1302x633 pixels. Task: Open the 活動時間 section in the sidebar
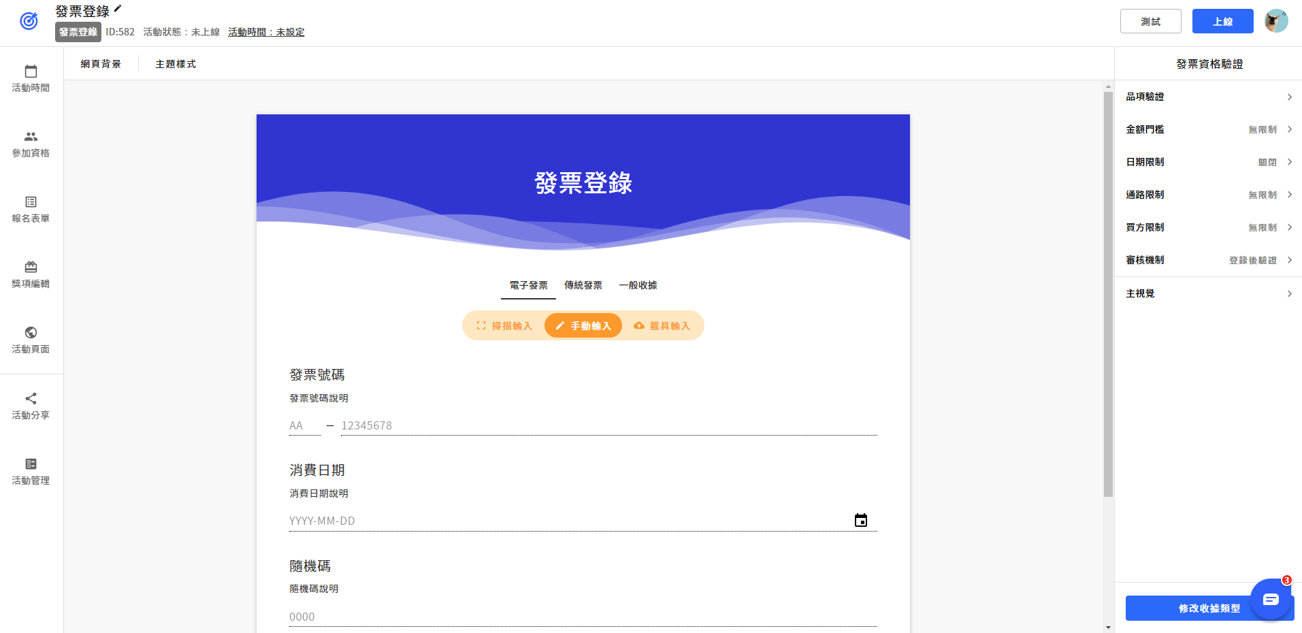tap(30, 77)
